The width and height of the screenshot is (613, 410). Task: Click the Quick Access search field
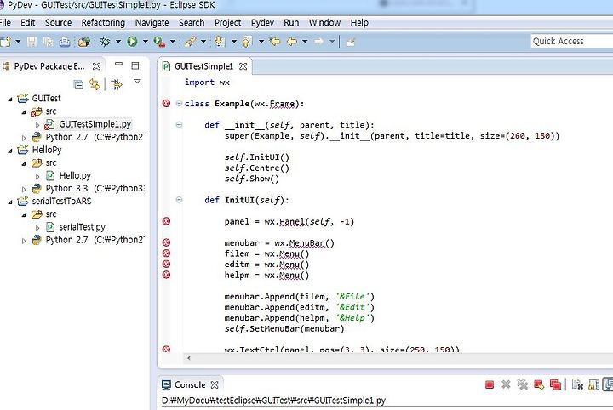(x=572, y=42)
